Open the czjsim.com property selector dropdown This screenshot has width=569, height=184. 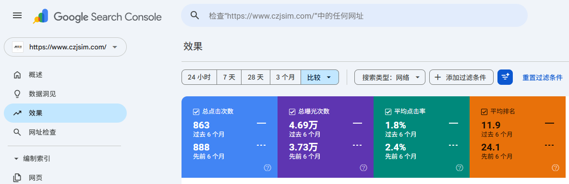pyautogui.click(x=65, y=47)
